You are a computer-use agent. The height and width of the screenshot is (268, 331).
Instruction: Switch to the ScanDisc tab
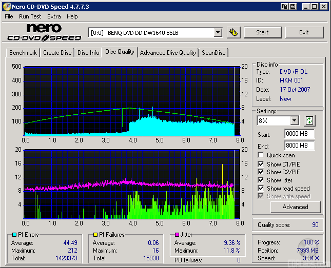pos(213,53)
